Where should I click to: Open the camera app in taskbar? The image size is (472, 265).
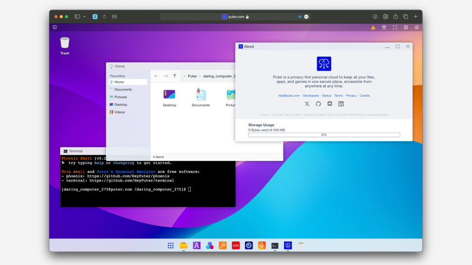tap(249, 245)
